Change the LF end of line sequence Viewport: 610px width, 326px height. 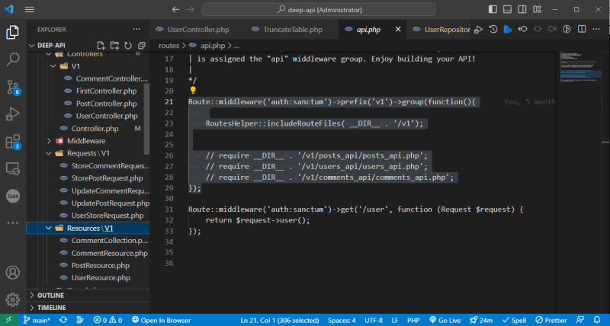pyautogui.click(x=395, y=320)
